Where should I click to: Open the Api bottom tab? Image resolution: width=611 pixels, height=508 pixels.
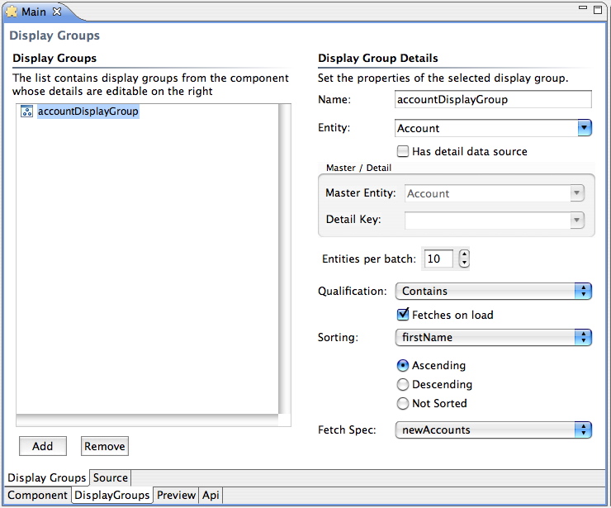[x=211, y=495]
